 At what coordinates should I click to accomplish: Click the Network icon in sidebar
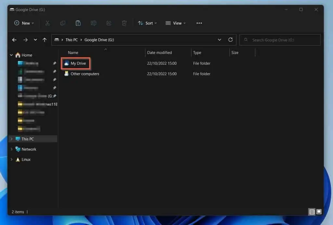click(18, 149)
